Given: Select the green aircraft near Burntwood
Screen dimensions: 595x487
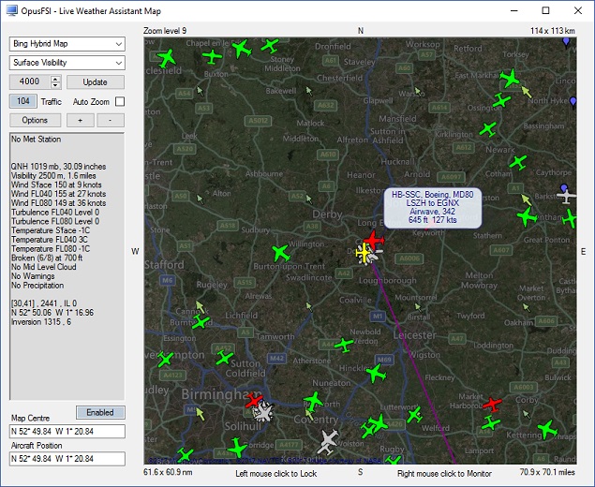Looking at the screenshot, I should pyautogui.click(x=201, y=321).
